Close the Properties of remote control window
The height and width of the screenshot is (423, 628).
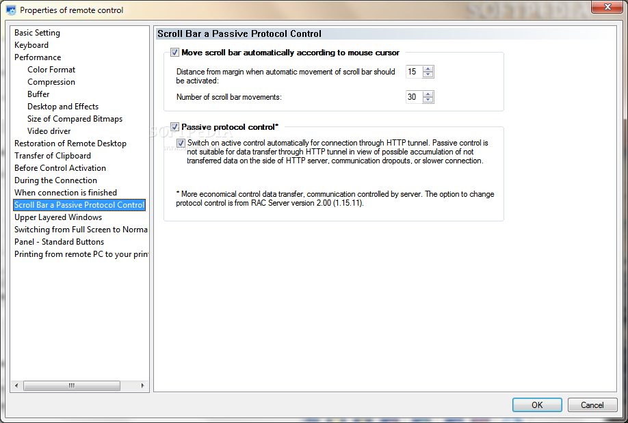(607, 7)
